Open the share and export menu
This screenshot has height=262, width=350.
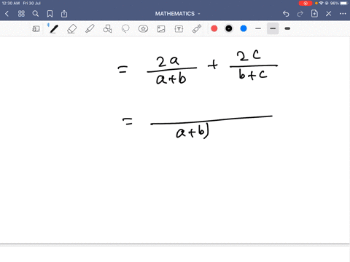click(64, 14)
